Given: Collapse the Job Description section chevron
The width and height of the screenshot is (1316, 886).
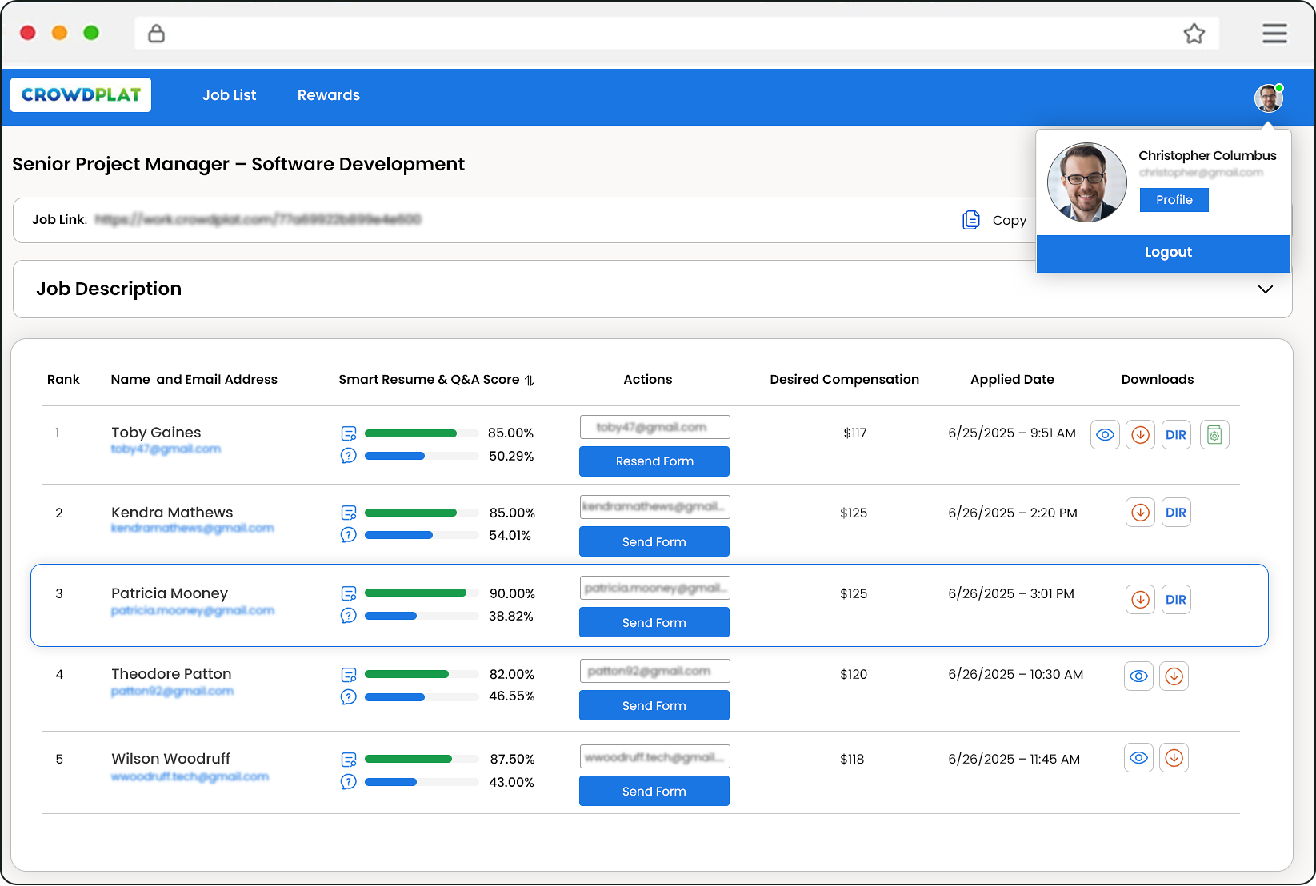Looking at the screenshot, I should 1266,289.
